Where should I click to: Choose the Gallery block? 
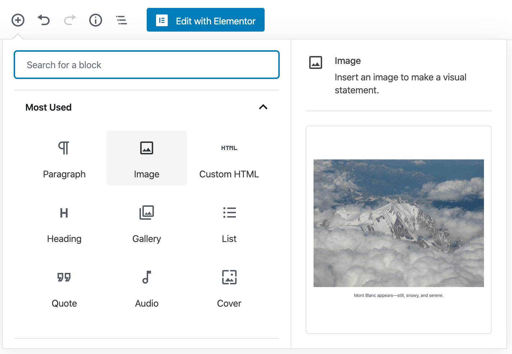[x=147, y=223]
